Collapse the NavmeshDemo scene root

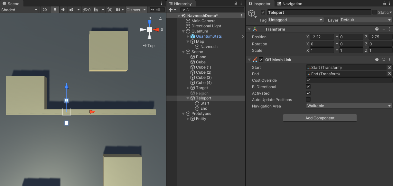click(179, 16)
